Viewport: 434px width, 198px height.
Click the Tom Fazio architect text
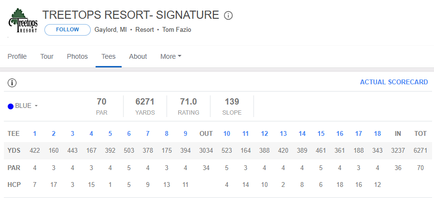click(x=177, y=30)
